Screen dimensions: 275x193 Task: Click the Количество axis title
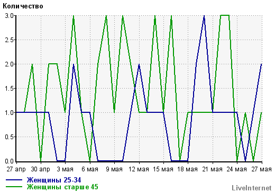pyautogui.click(x=23, y=6)
